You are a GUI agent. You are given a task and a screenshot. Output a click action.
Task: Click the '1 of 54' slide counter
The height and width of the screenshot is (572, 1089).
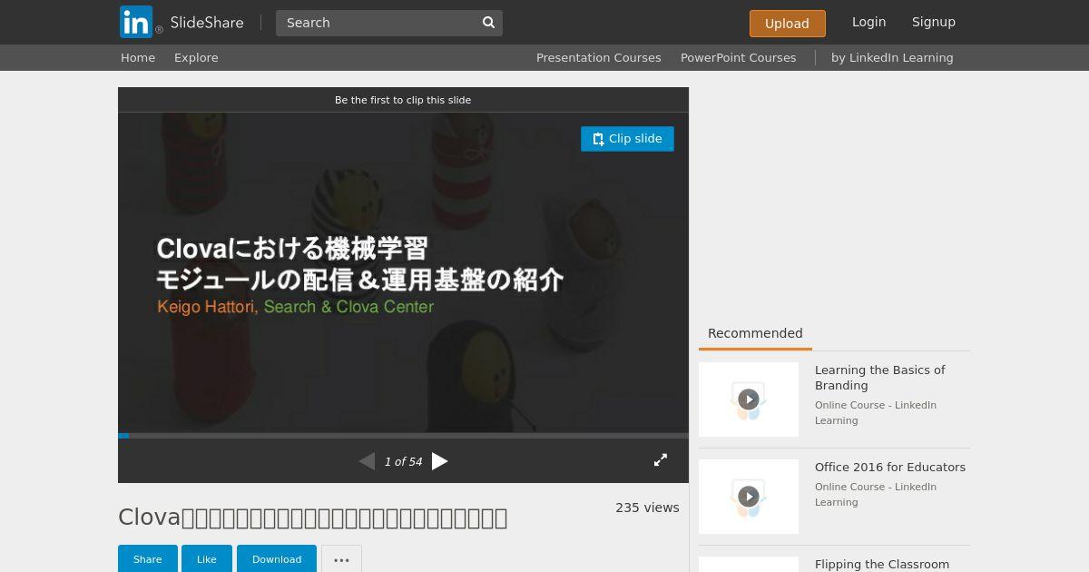[403, 462]
